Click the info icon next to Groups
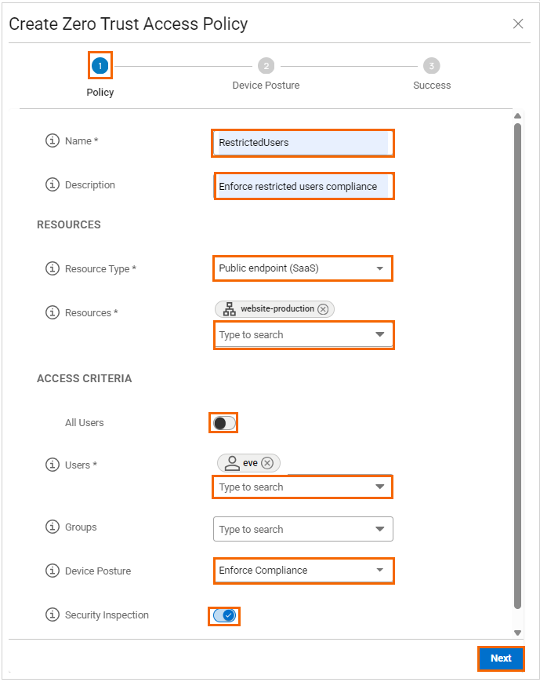 (x=53, y=527)
